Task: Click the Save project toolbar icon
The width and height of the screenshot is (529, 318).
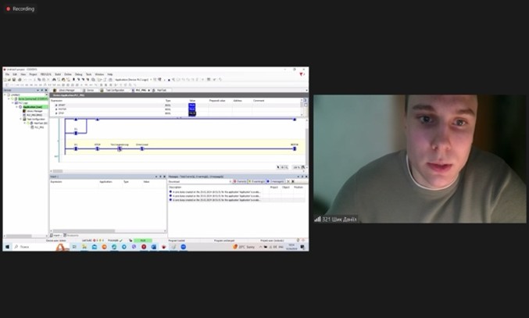Action: (14, 80)
